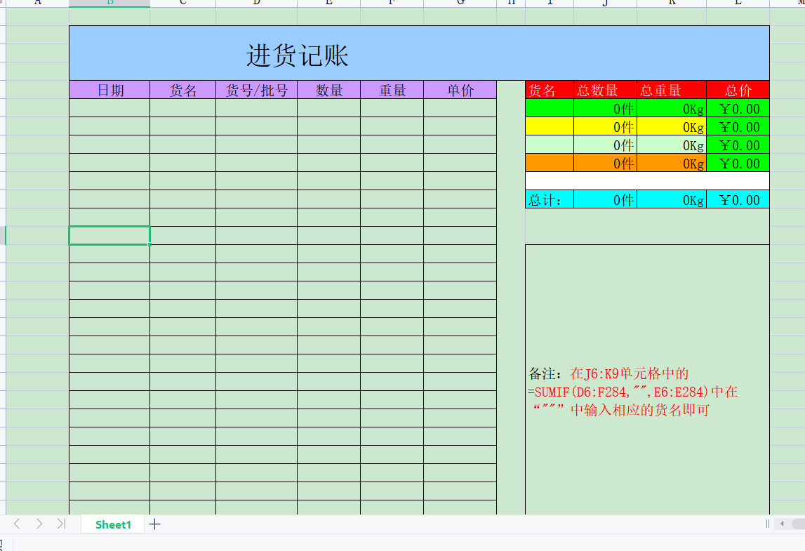This screenshot has height=551, width=805.
Task: Select the 日期 column header cell
Action: pos(109,90)
